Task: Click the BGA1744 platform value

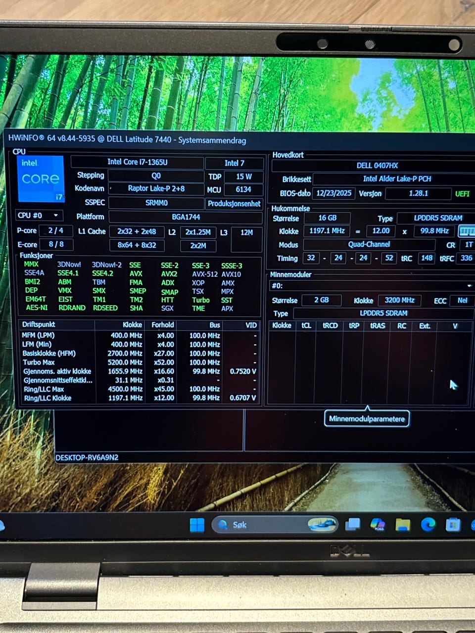Action: click(186, 217)
